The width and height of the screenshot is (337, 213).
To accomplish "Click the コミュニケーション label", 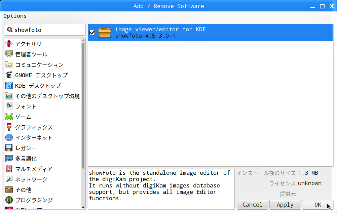I will coord(39,65).
